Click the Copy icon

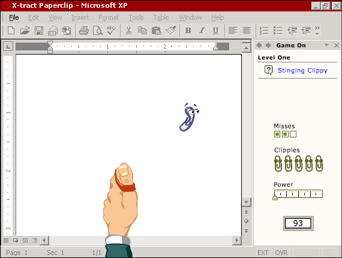(142, 31)
